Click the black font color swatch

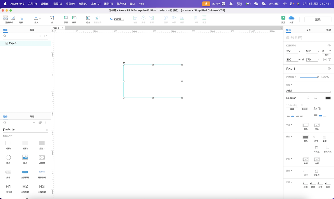[x=328, y=98]
